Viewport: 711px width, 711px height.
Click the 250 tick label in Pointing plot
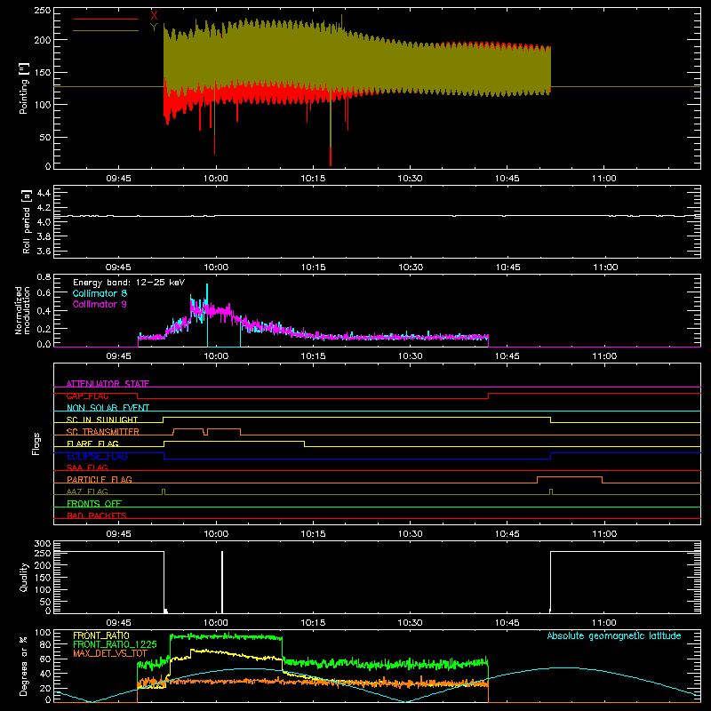43,11
